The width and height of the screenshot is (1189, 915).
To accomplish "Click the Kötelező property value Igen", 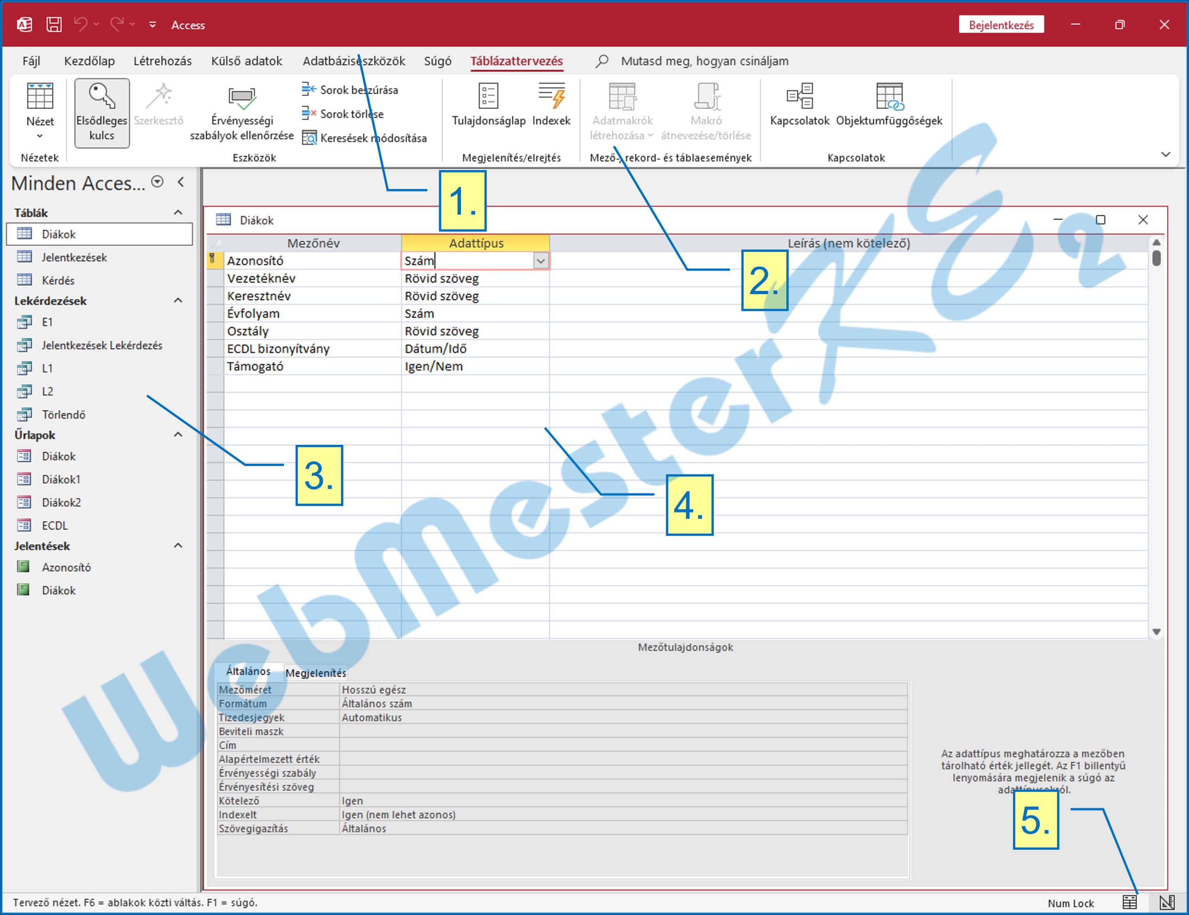I will (x=623, y=801).
